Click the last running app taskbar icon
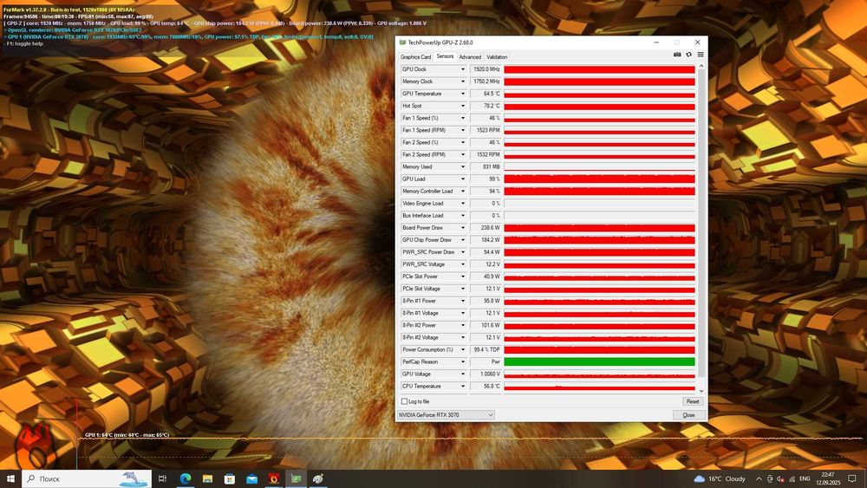 click(x=318, y=478)
